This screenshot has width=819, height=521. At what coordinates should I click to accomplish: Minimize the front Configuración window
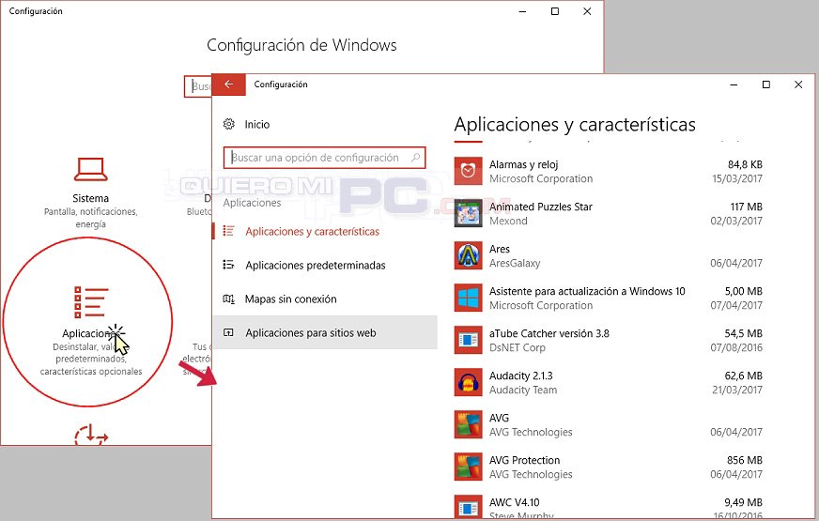pos(734,84)
